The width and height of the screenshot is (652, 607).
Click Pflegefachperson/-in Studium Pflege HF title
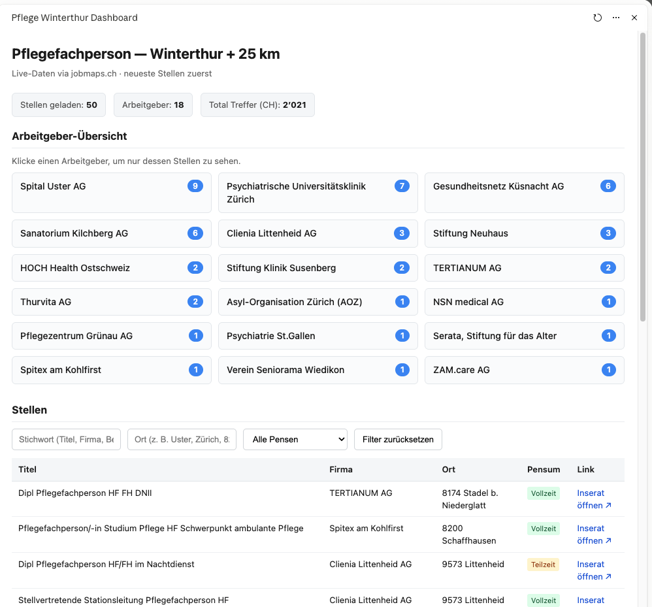point(161,529)
